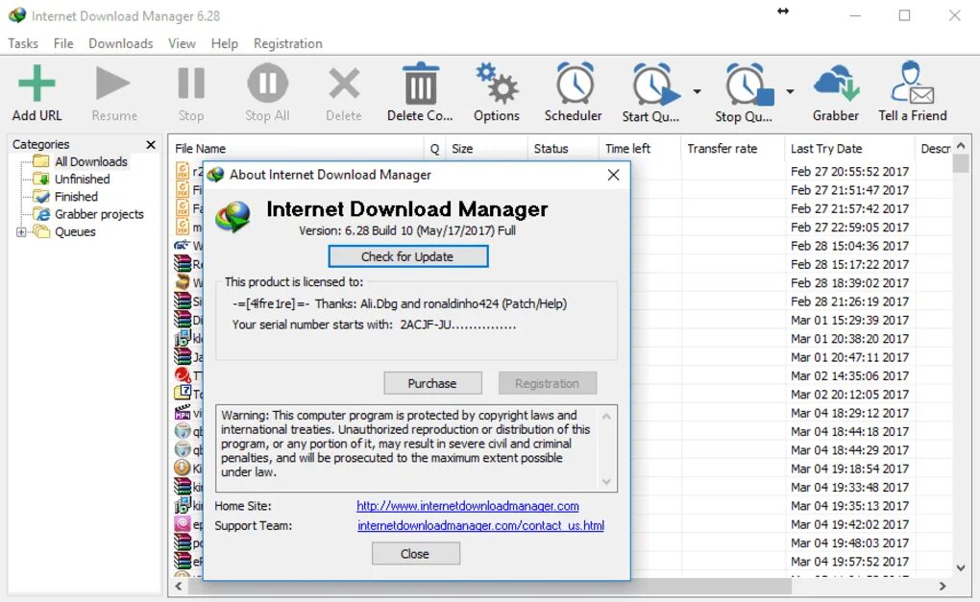The height and width of the screenshot is (602, 980).
Task: Click the warning text scroll up arrow
Action: (606, 416)
